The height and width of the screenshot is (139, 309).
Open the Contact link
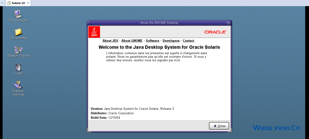[x=188, y=41]
